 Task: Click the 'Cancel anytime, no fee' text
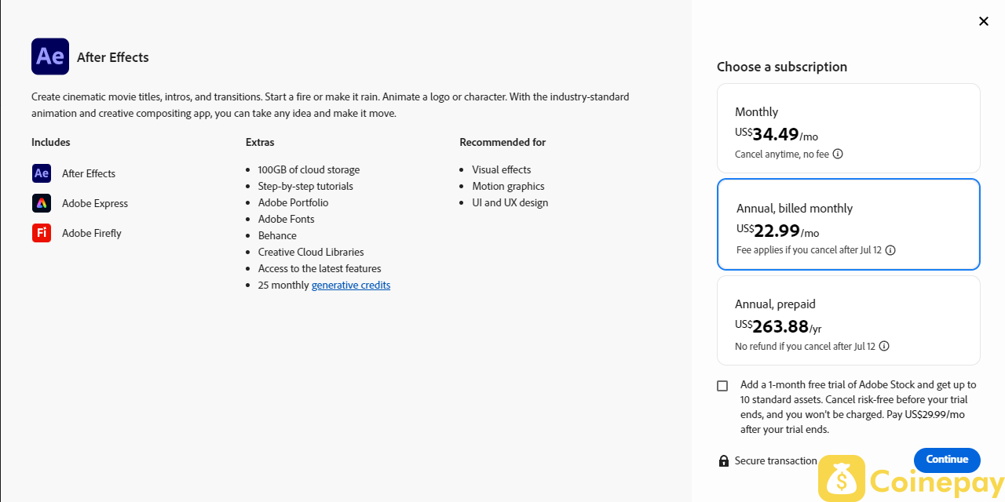click(782, 154)
